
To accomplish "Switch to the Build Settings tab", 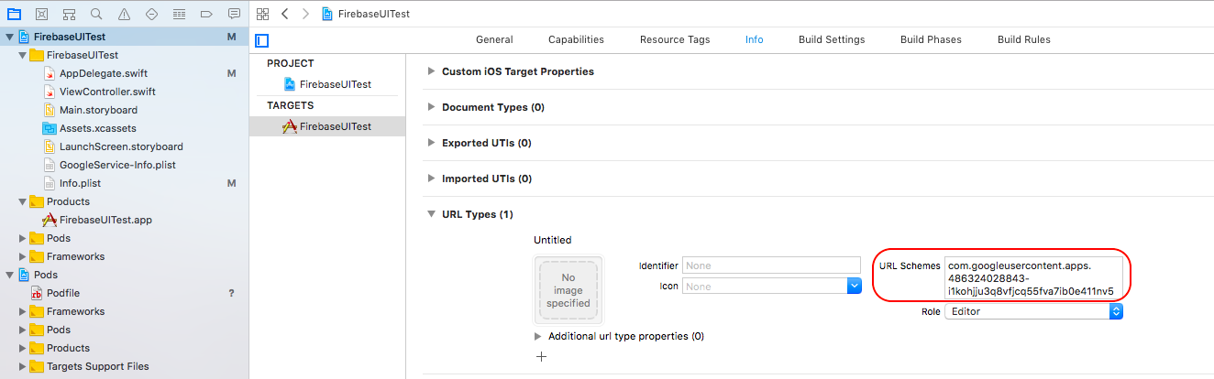I will [x=832, y=39].
